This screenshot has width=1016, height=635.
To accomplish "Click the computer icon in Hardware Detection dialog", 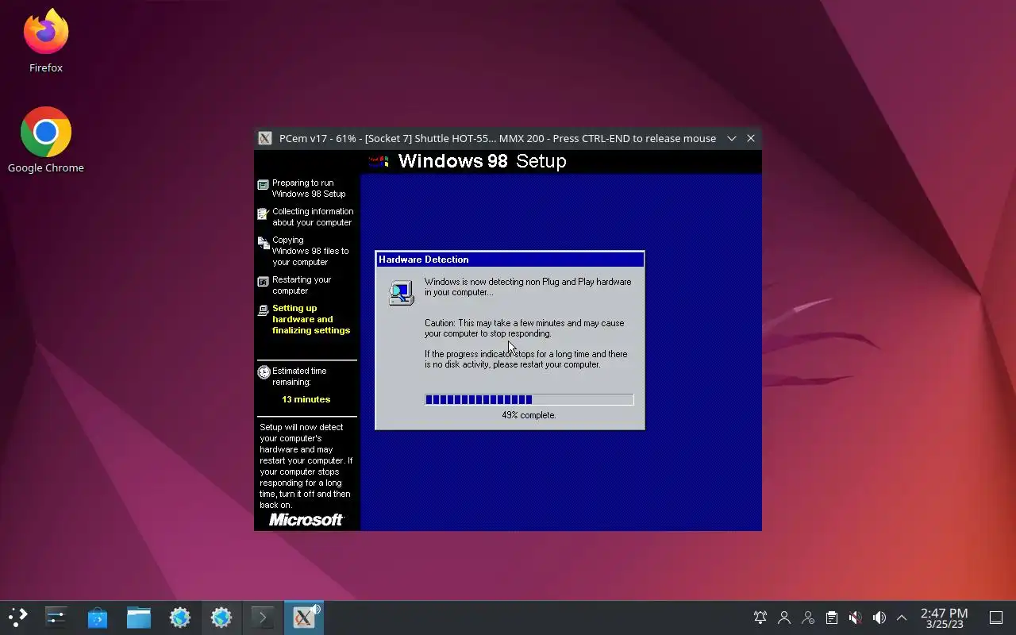I will pos(401,293).
